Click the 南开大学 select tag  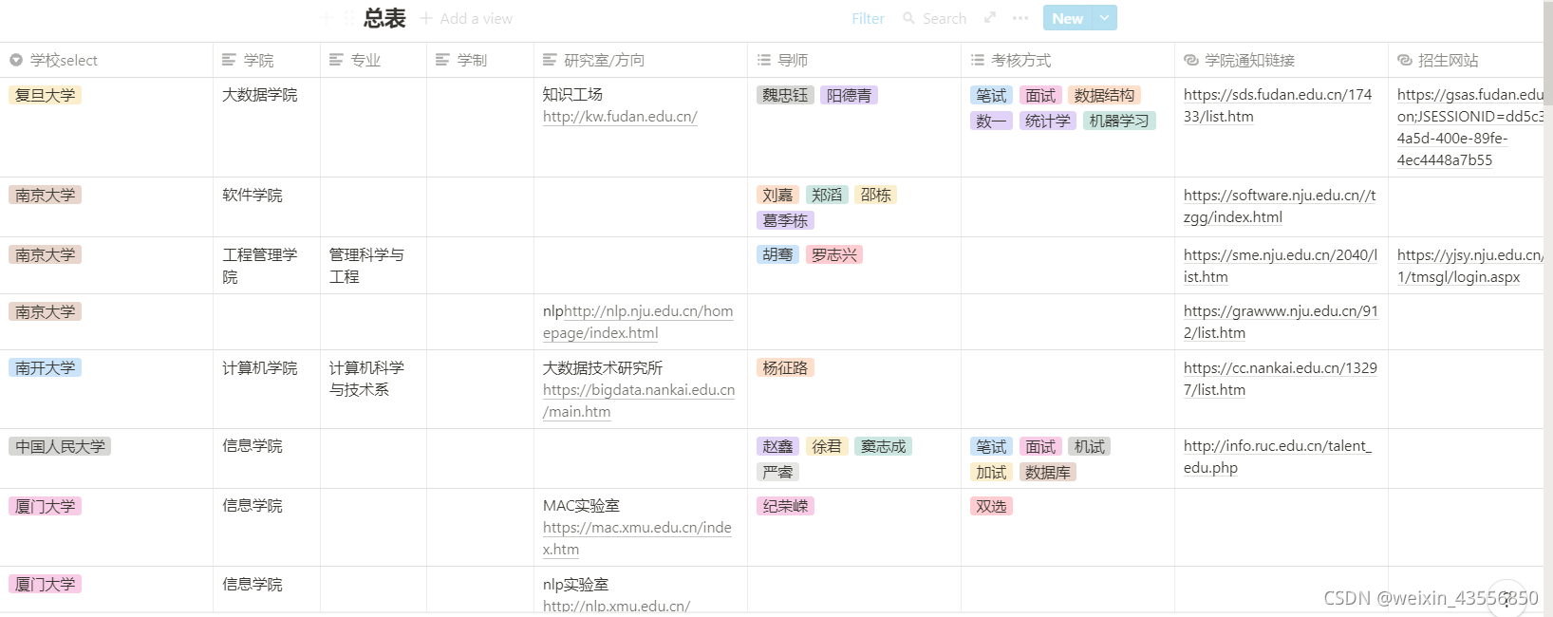point(46,367)
